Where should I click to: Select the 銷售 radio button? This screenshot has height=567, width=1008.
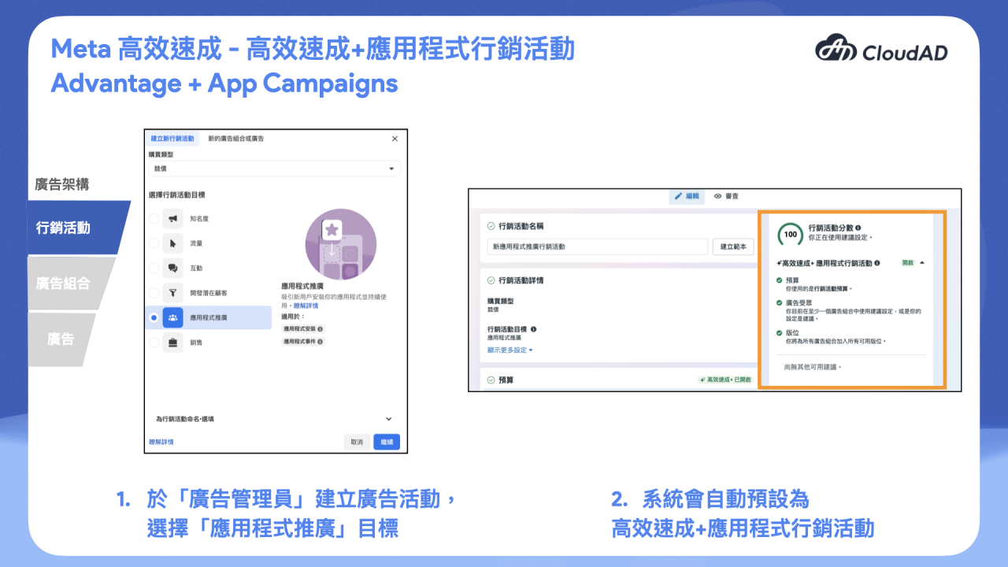click(154, 343)
